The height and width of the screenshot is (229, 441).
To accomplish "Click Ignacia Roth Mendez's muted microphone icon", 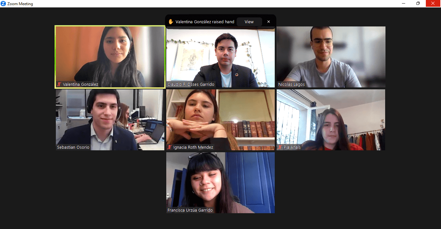I will point(169,147).
